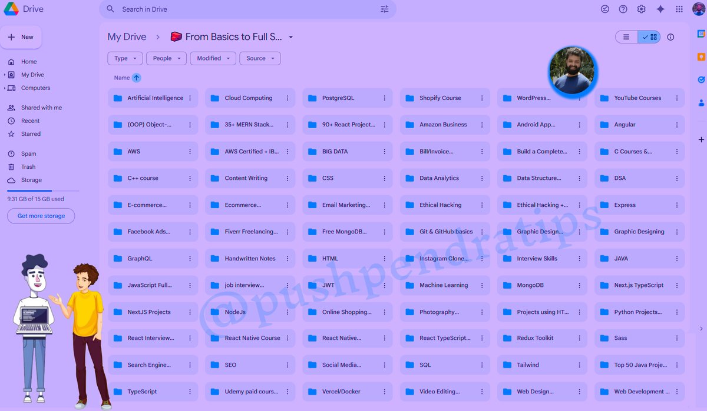Open more actions for Artificial Intelligence folder
Viewport: 707px width, 411px height.
190,98
